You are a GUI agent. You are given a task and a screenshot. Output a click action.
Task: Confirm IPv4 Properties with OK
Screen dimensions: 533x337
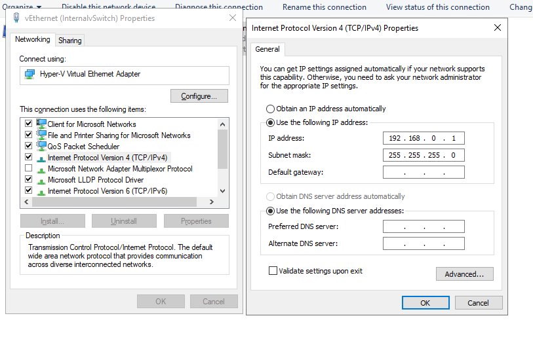425,303
